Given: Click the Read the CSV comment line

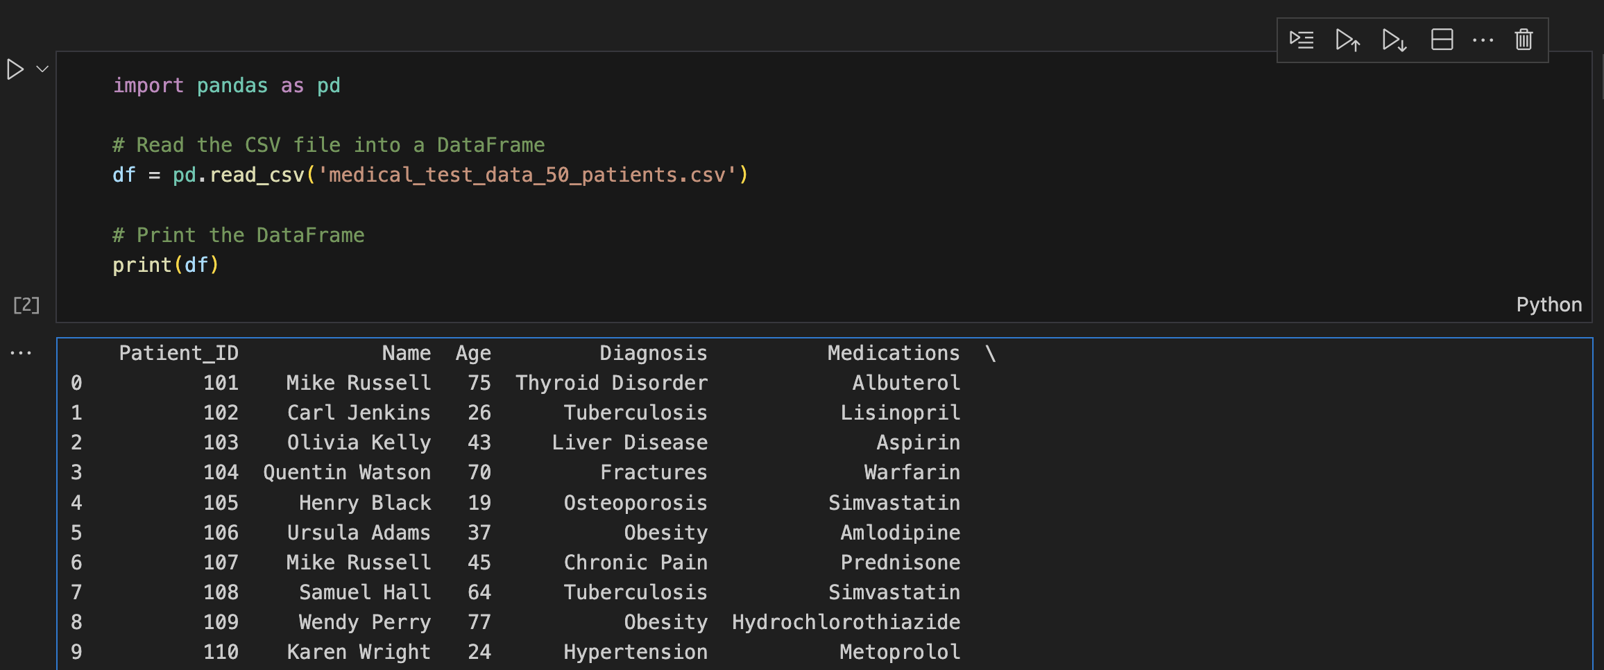Looking at the screenshot, I should (x=329, y=145).
